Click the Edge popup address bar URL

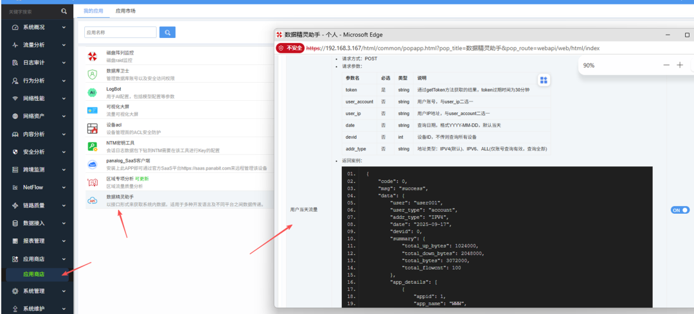453,48
